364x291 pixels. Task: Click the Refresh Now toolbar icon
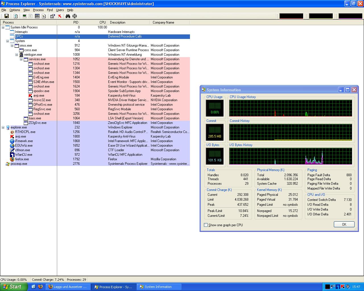coord(16,16)
